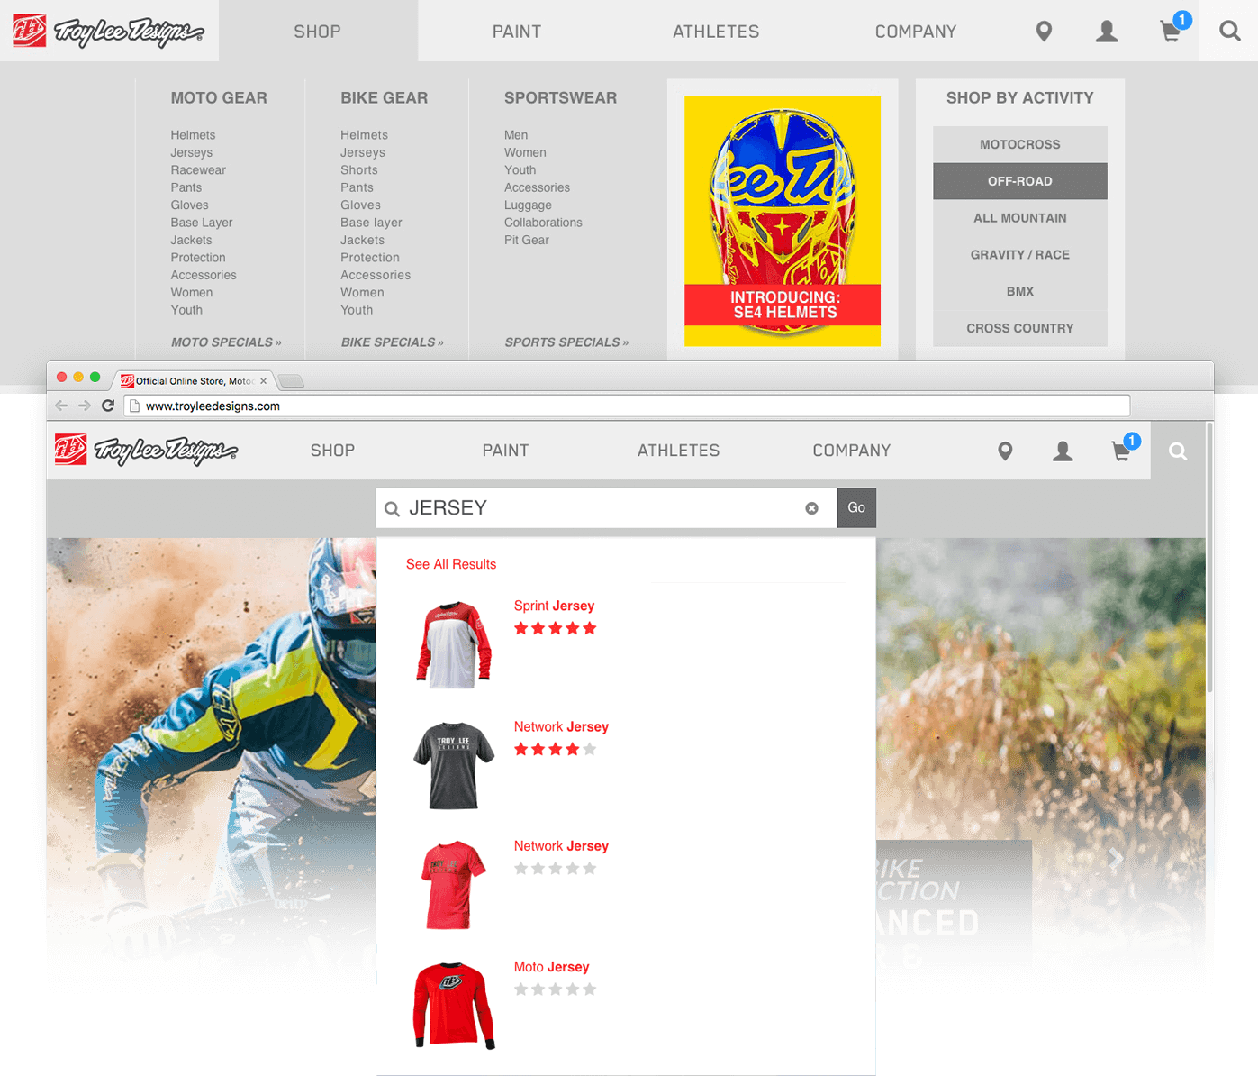The image size is (1258, 1076).
Task: Click the store locator pin icon
Action: coord(1006,451)
